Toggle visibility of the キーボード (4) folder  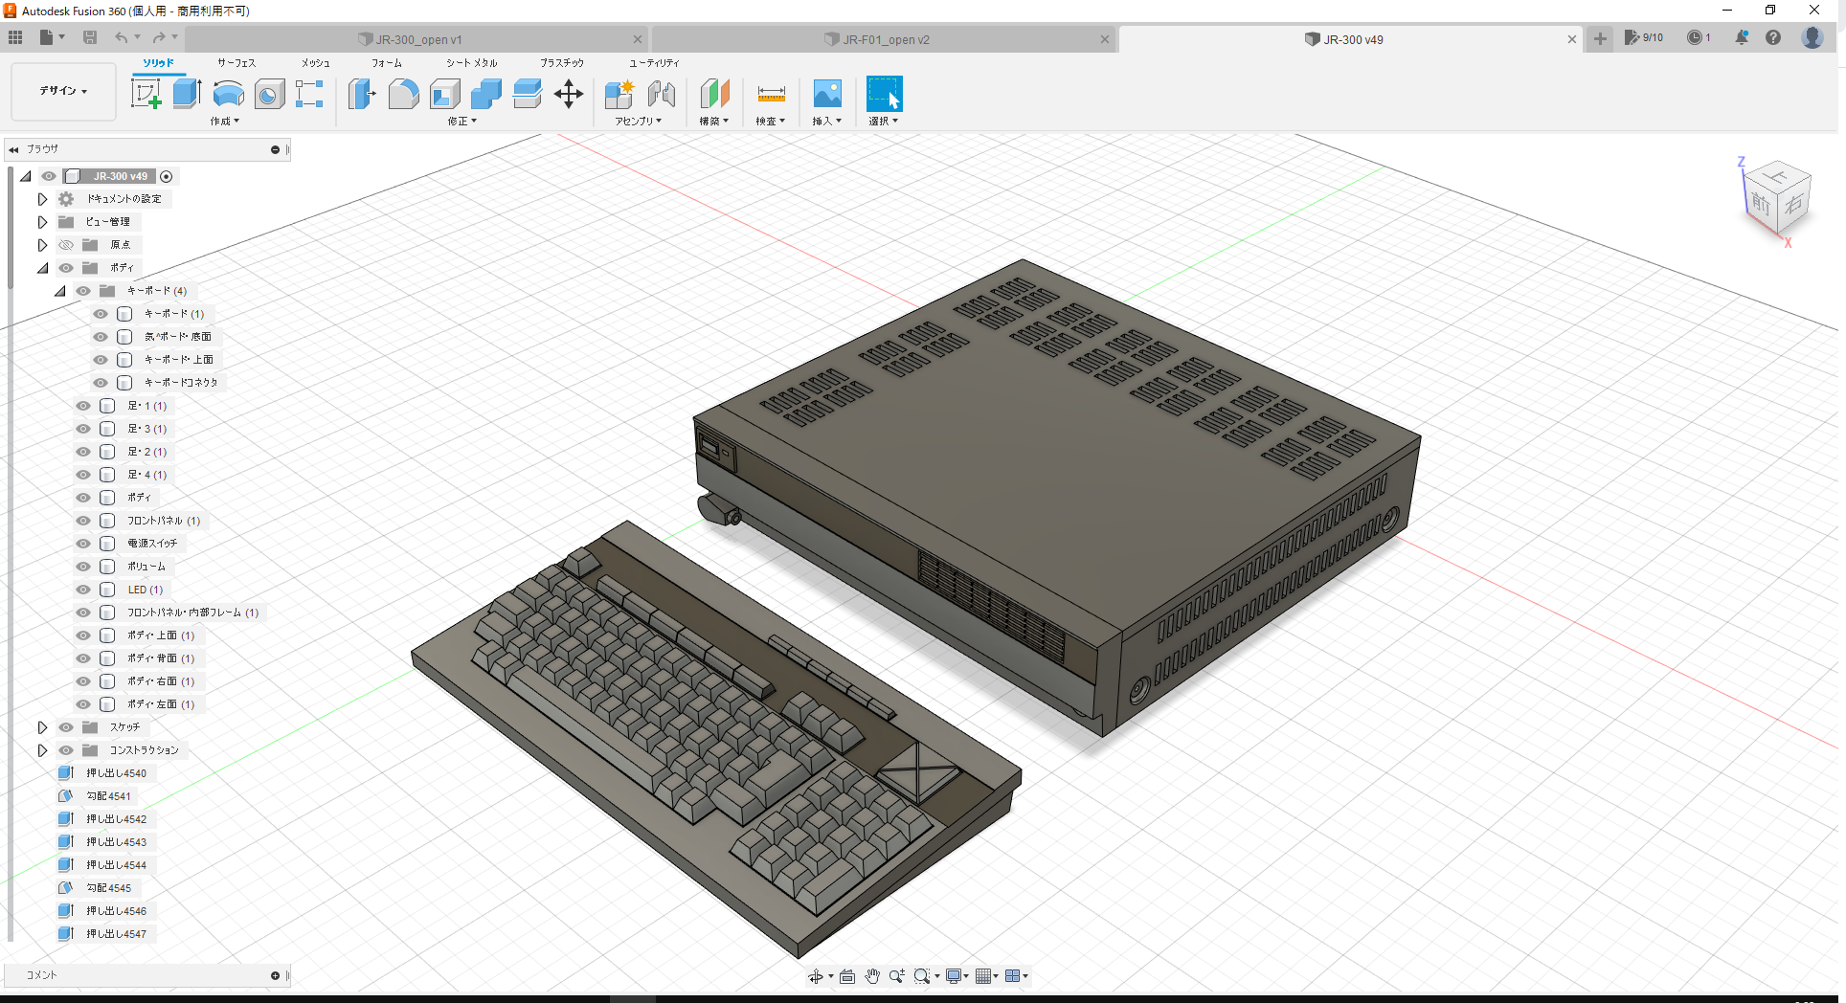click(x=82, y=290)
